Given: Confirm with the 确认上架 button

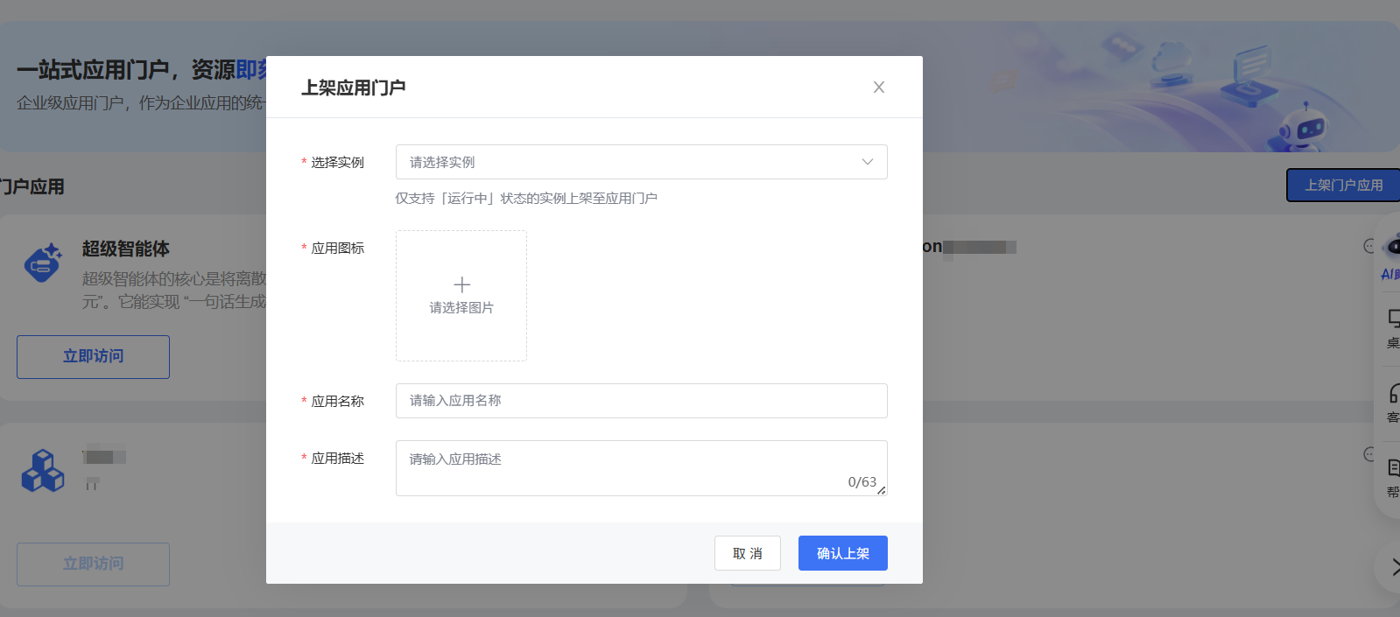Looking at the screenshot, I should click(x=842, y=553).
